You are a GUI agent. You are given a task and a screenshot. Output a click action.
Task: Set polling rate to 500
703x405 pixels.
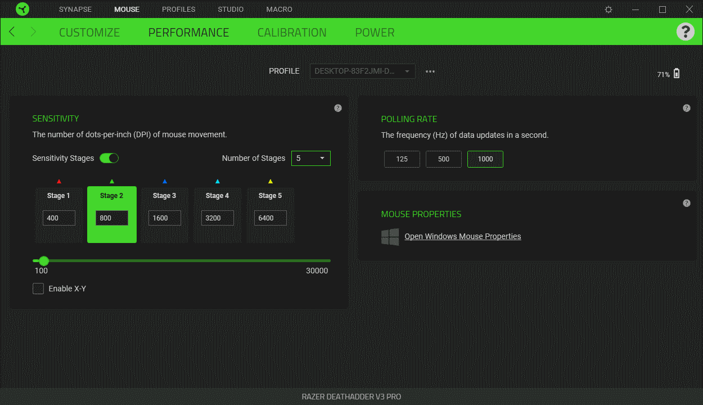444,159
